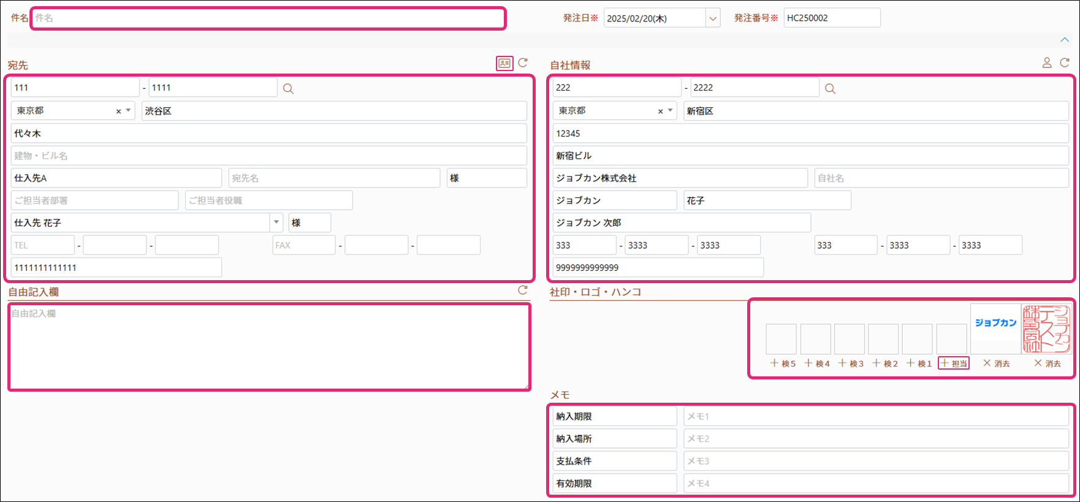The image size is (1080, 502).
Task: Expand recipient prefecture dropdown
Action: 128,111
